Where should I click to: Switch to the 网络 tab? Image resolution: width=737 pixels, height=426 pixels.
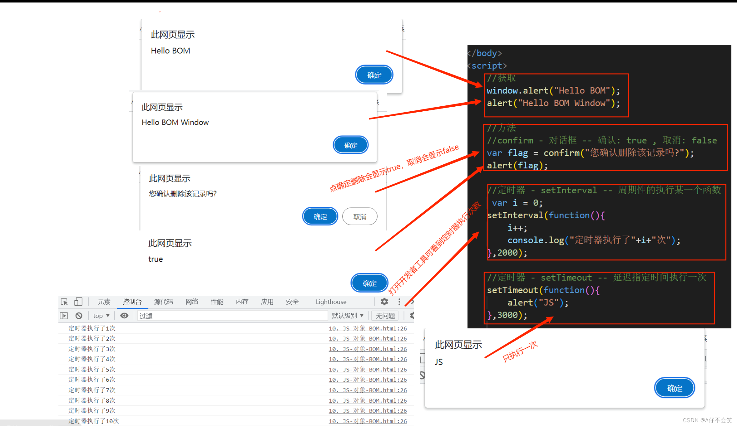(x=192, y=302)
